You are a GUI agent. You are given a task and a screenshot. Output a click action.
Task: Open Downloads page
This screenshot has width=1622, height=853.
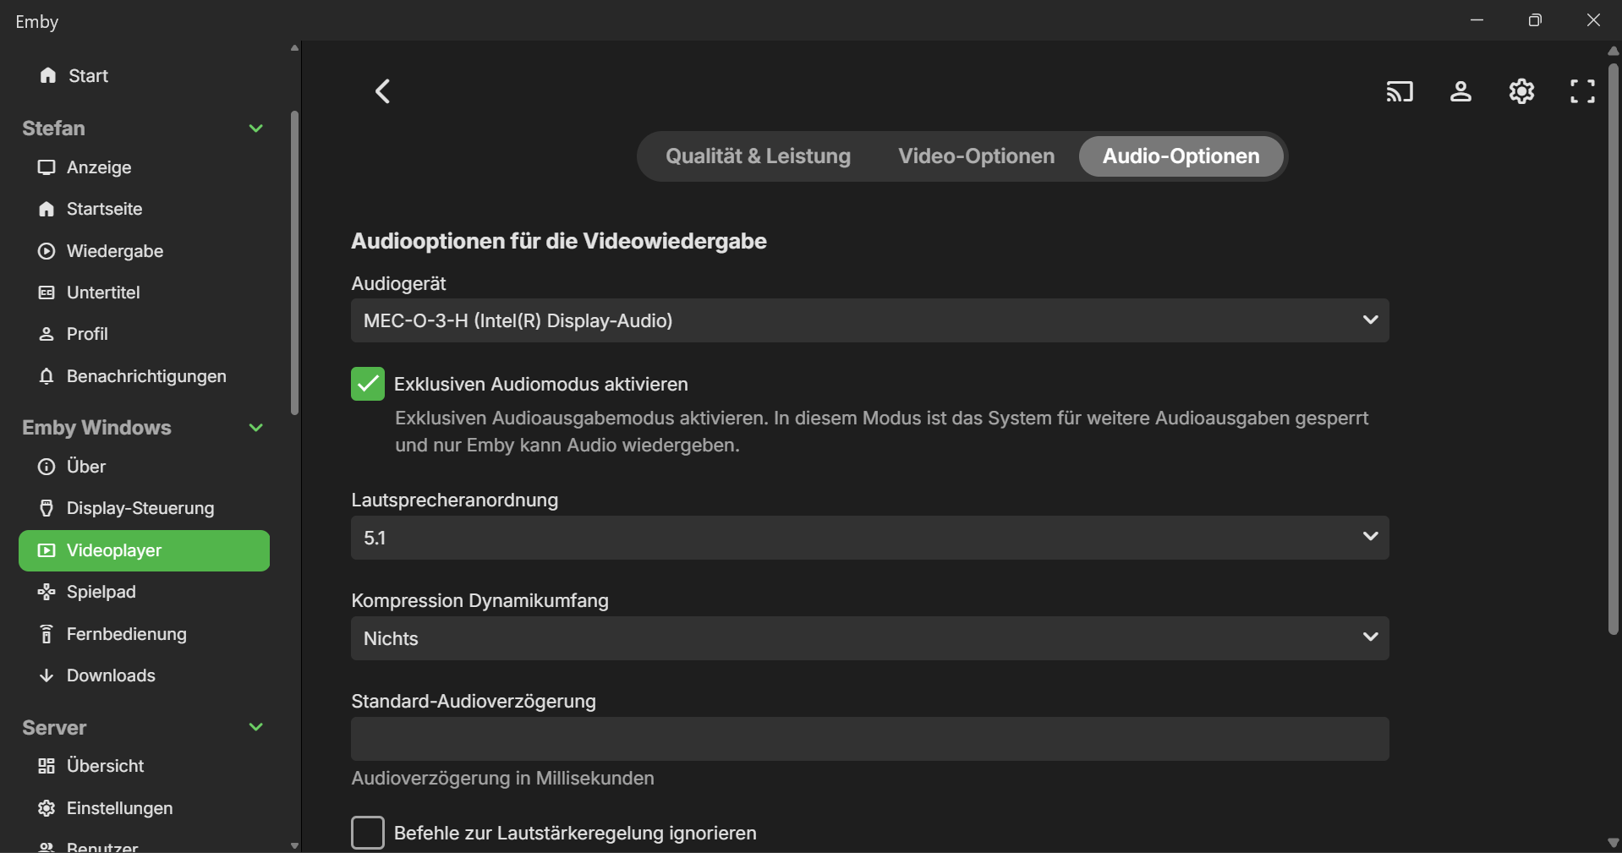point(144,675)
